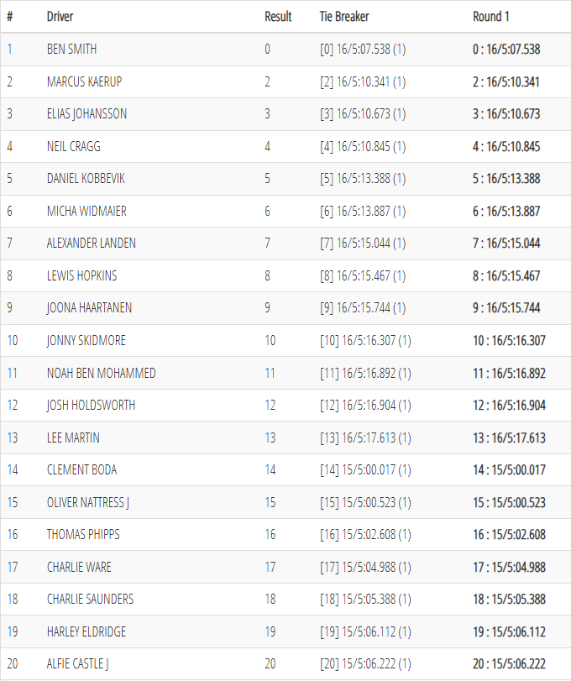571x681 pixels.
Task: Click Charlie Saunders' result value 18
Action: coord(270,599)
